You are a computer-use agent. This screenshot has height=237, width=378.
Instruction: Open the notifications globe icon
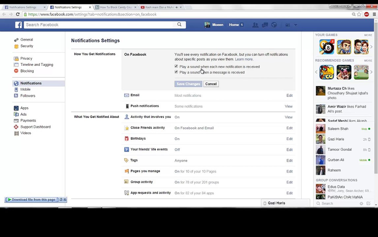click(x=274, y=25)
